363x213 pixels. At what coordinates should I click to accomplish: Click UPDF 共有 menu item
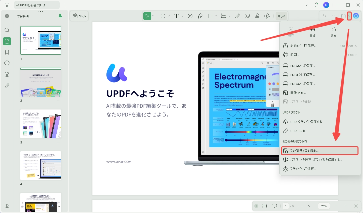(320, 131)
